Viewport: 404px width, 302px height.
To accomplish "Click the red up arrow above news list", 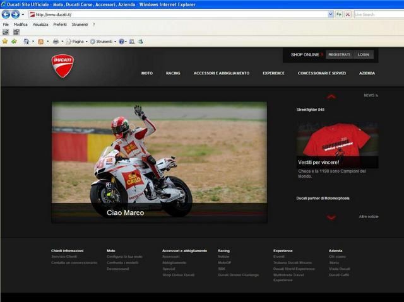I will point(331,96).
